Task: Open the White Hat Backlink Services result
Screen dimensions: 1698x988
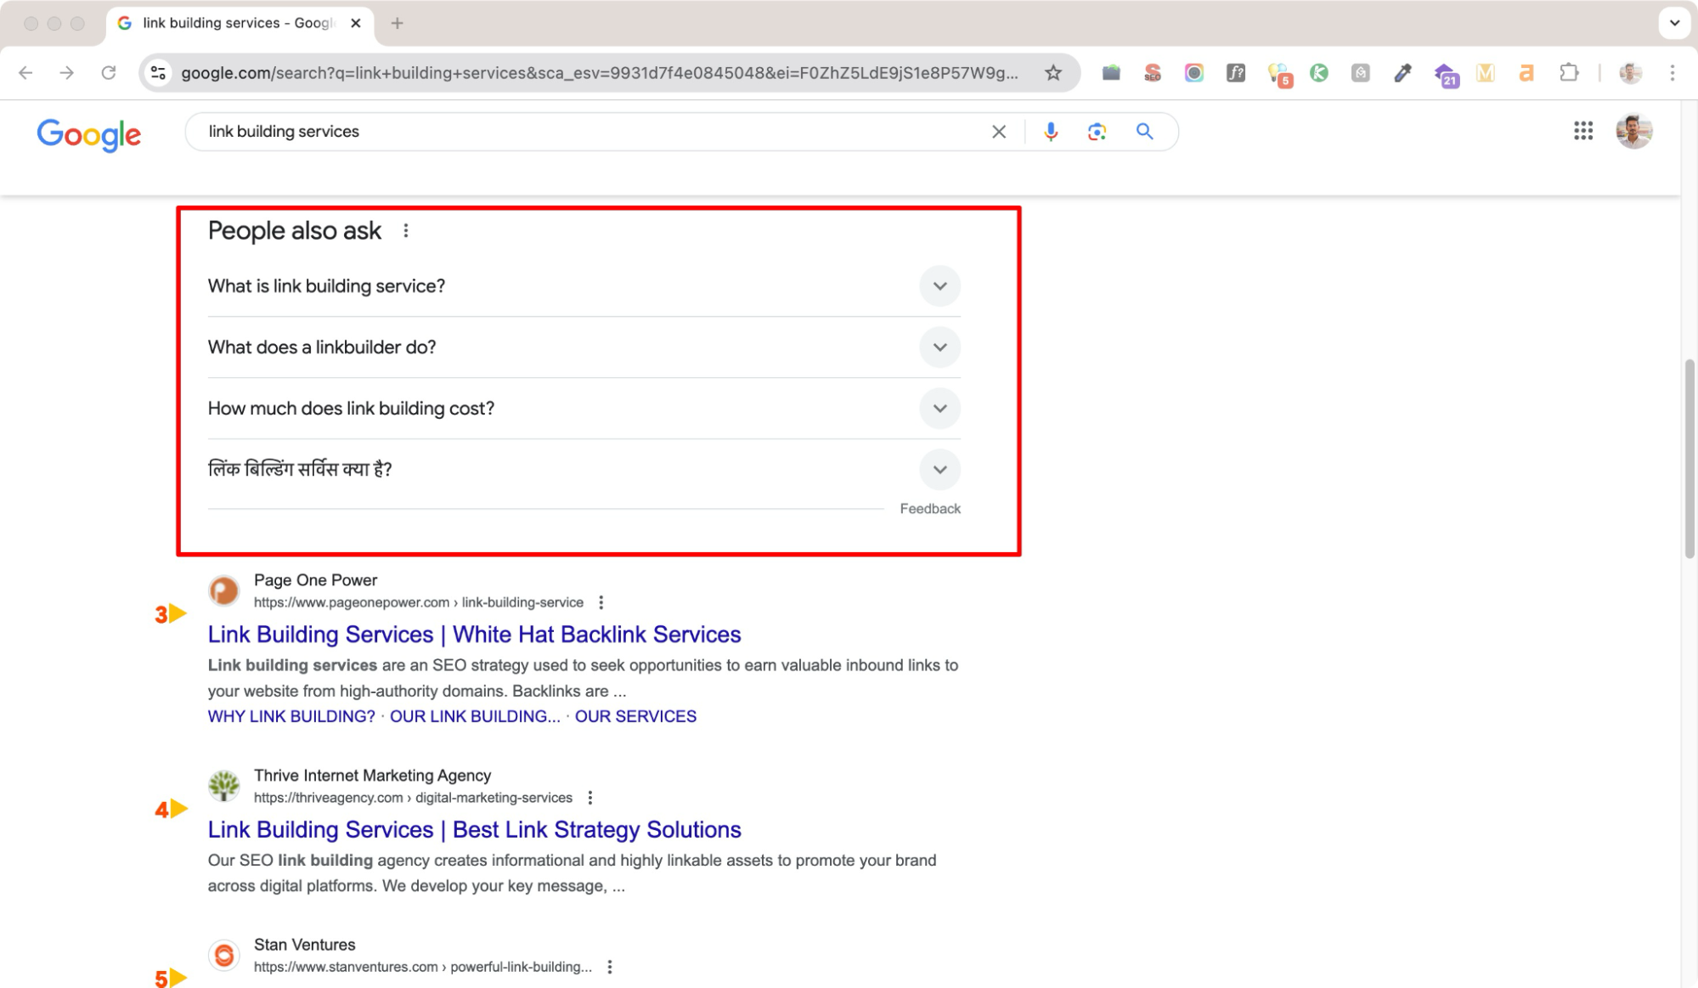Action: coord(473,635)
